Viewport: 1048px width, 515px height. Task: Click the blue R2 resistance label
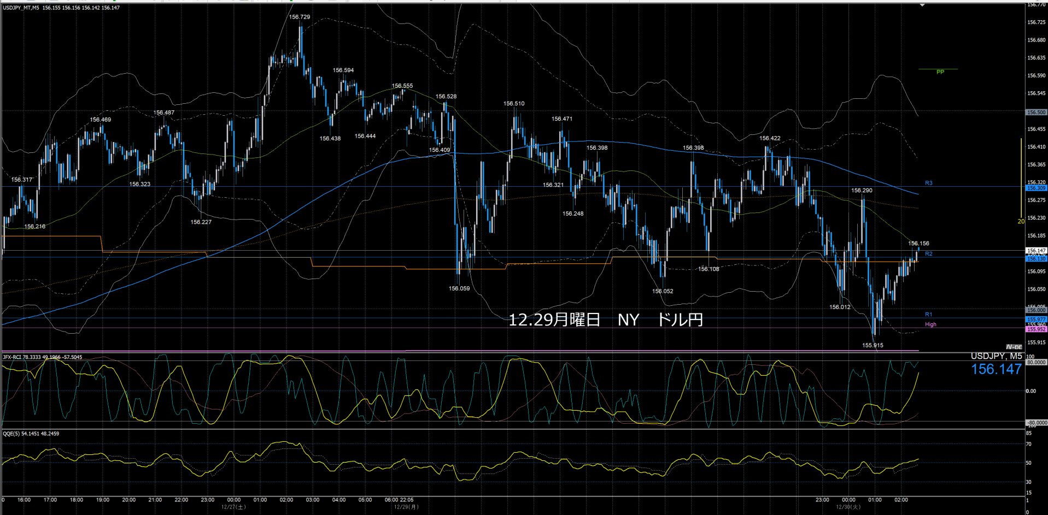(928, 254)
